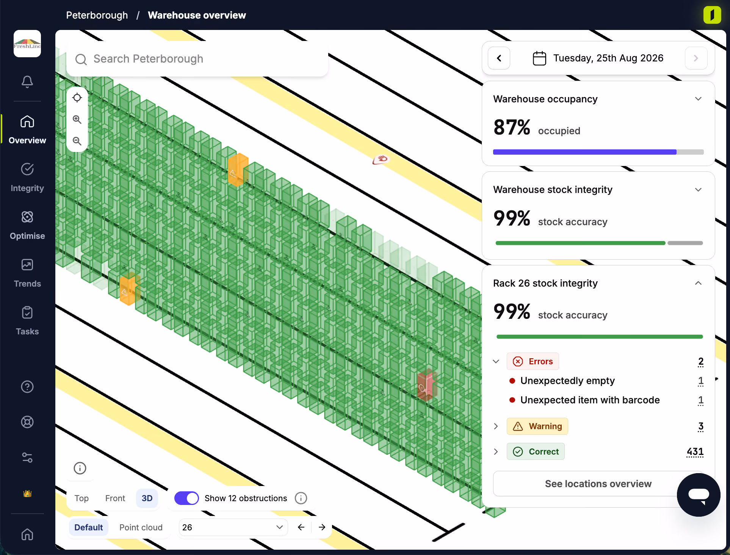Collapse the Errors group chevron

(x=496, y=361)
